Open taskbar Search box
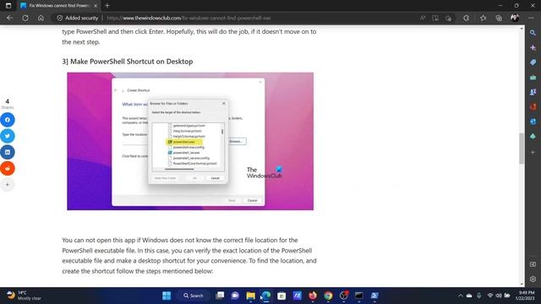 pos(194,296)
